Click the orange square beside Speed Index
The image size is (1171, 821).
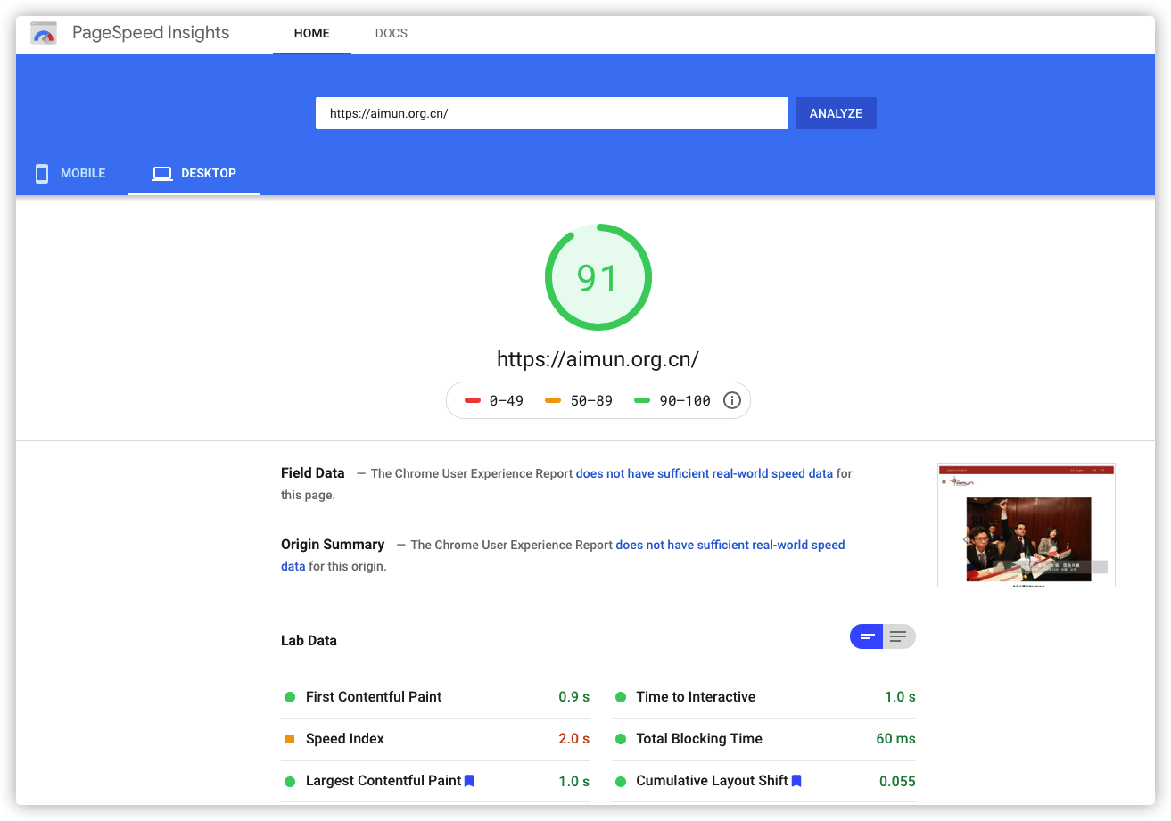click(290, 739)
